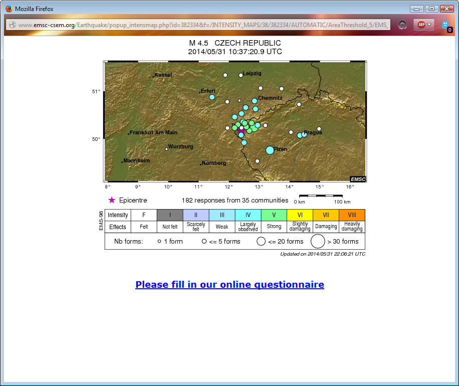Focus the emsc-csem.org address bar
459x386 pixels.
point(200,25)
